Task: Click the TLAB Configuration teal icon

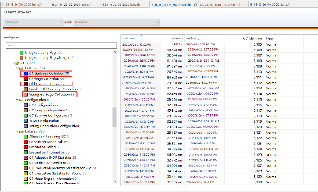Action: coord(26,121)
